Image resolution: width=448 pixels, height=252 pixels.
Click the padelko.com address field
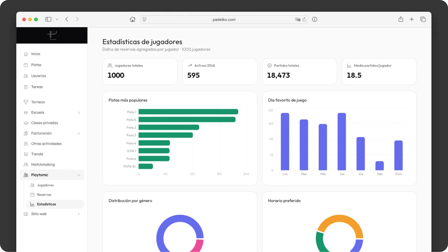[x=224, y=19]
